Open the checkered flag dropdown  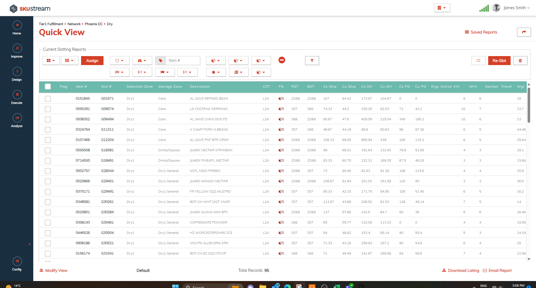click(119, 72)
